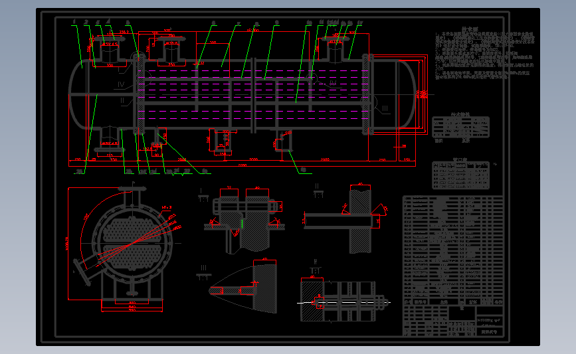Select part balloon number 9

click(x=276, y=23)
